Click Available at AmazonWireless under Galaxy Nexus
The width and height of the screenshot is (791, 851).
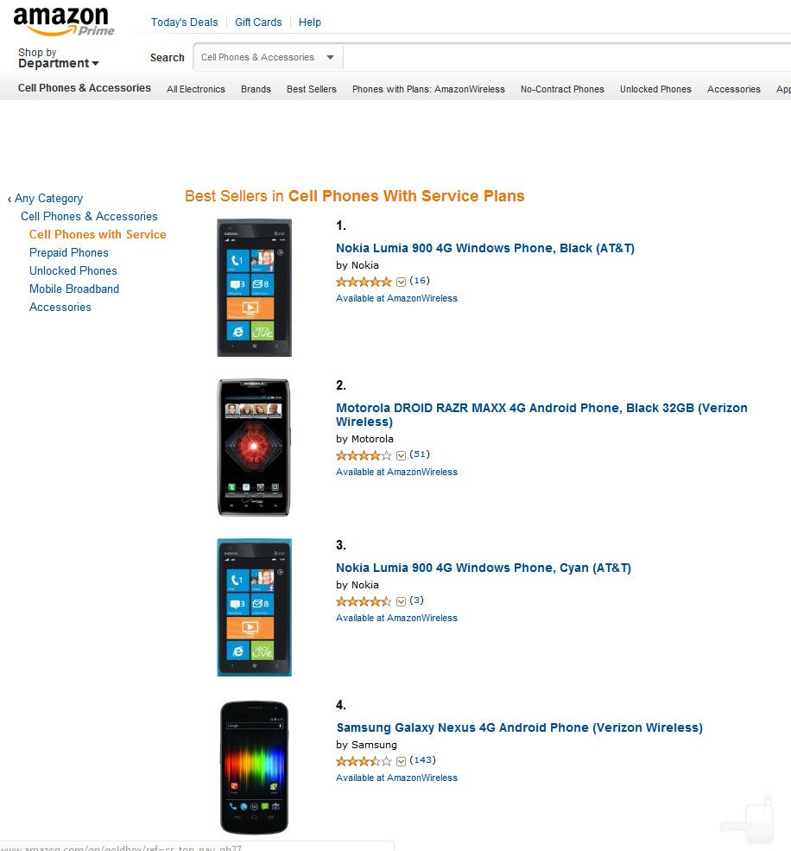click(396, 778)
